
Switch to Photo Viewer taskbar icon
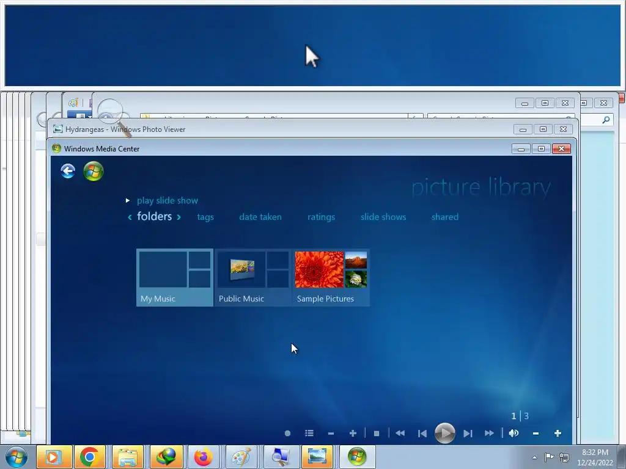pyautogui.click(x=317, y=457)
